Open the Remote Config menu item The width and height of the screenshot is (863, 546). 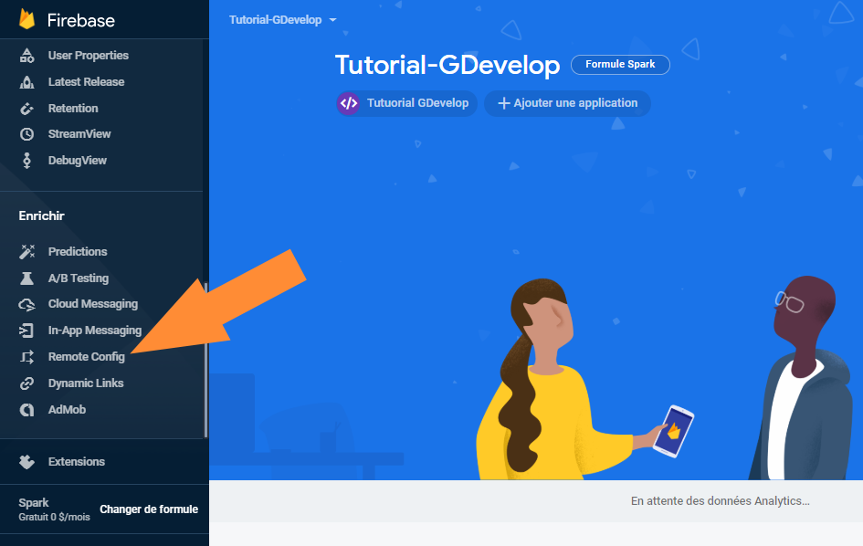(x=86, y=357)
